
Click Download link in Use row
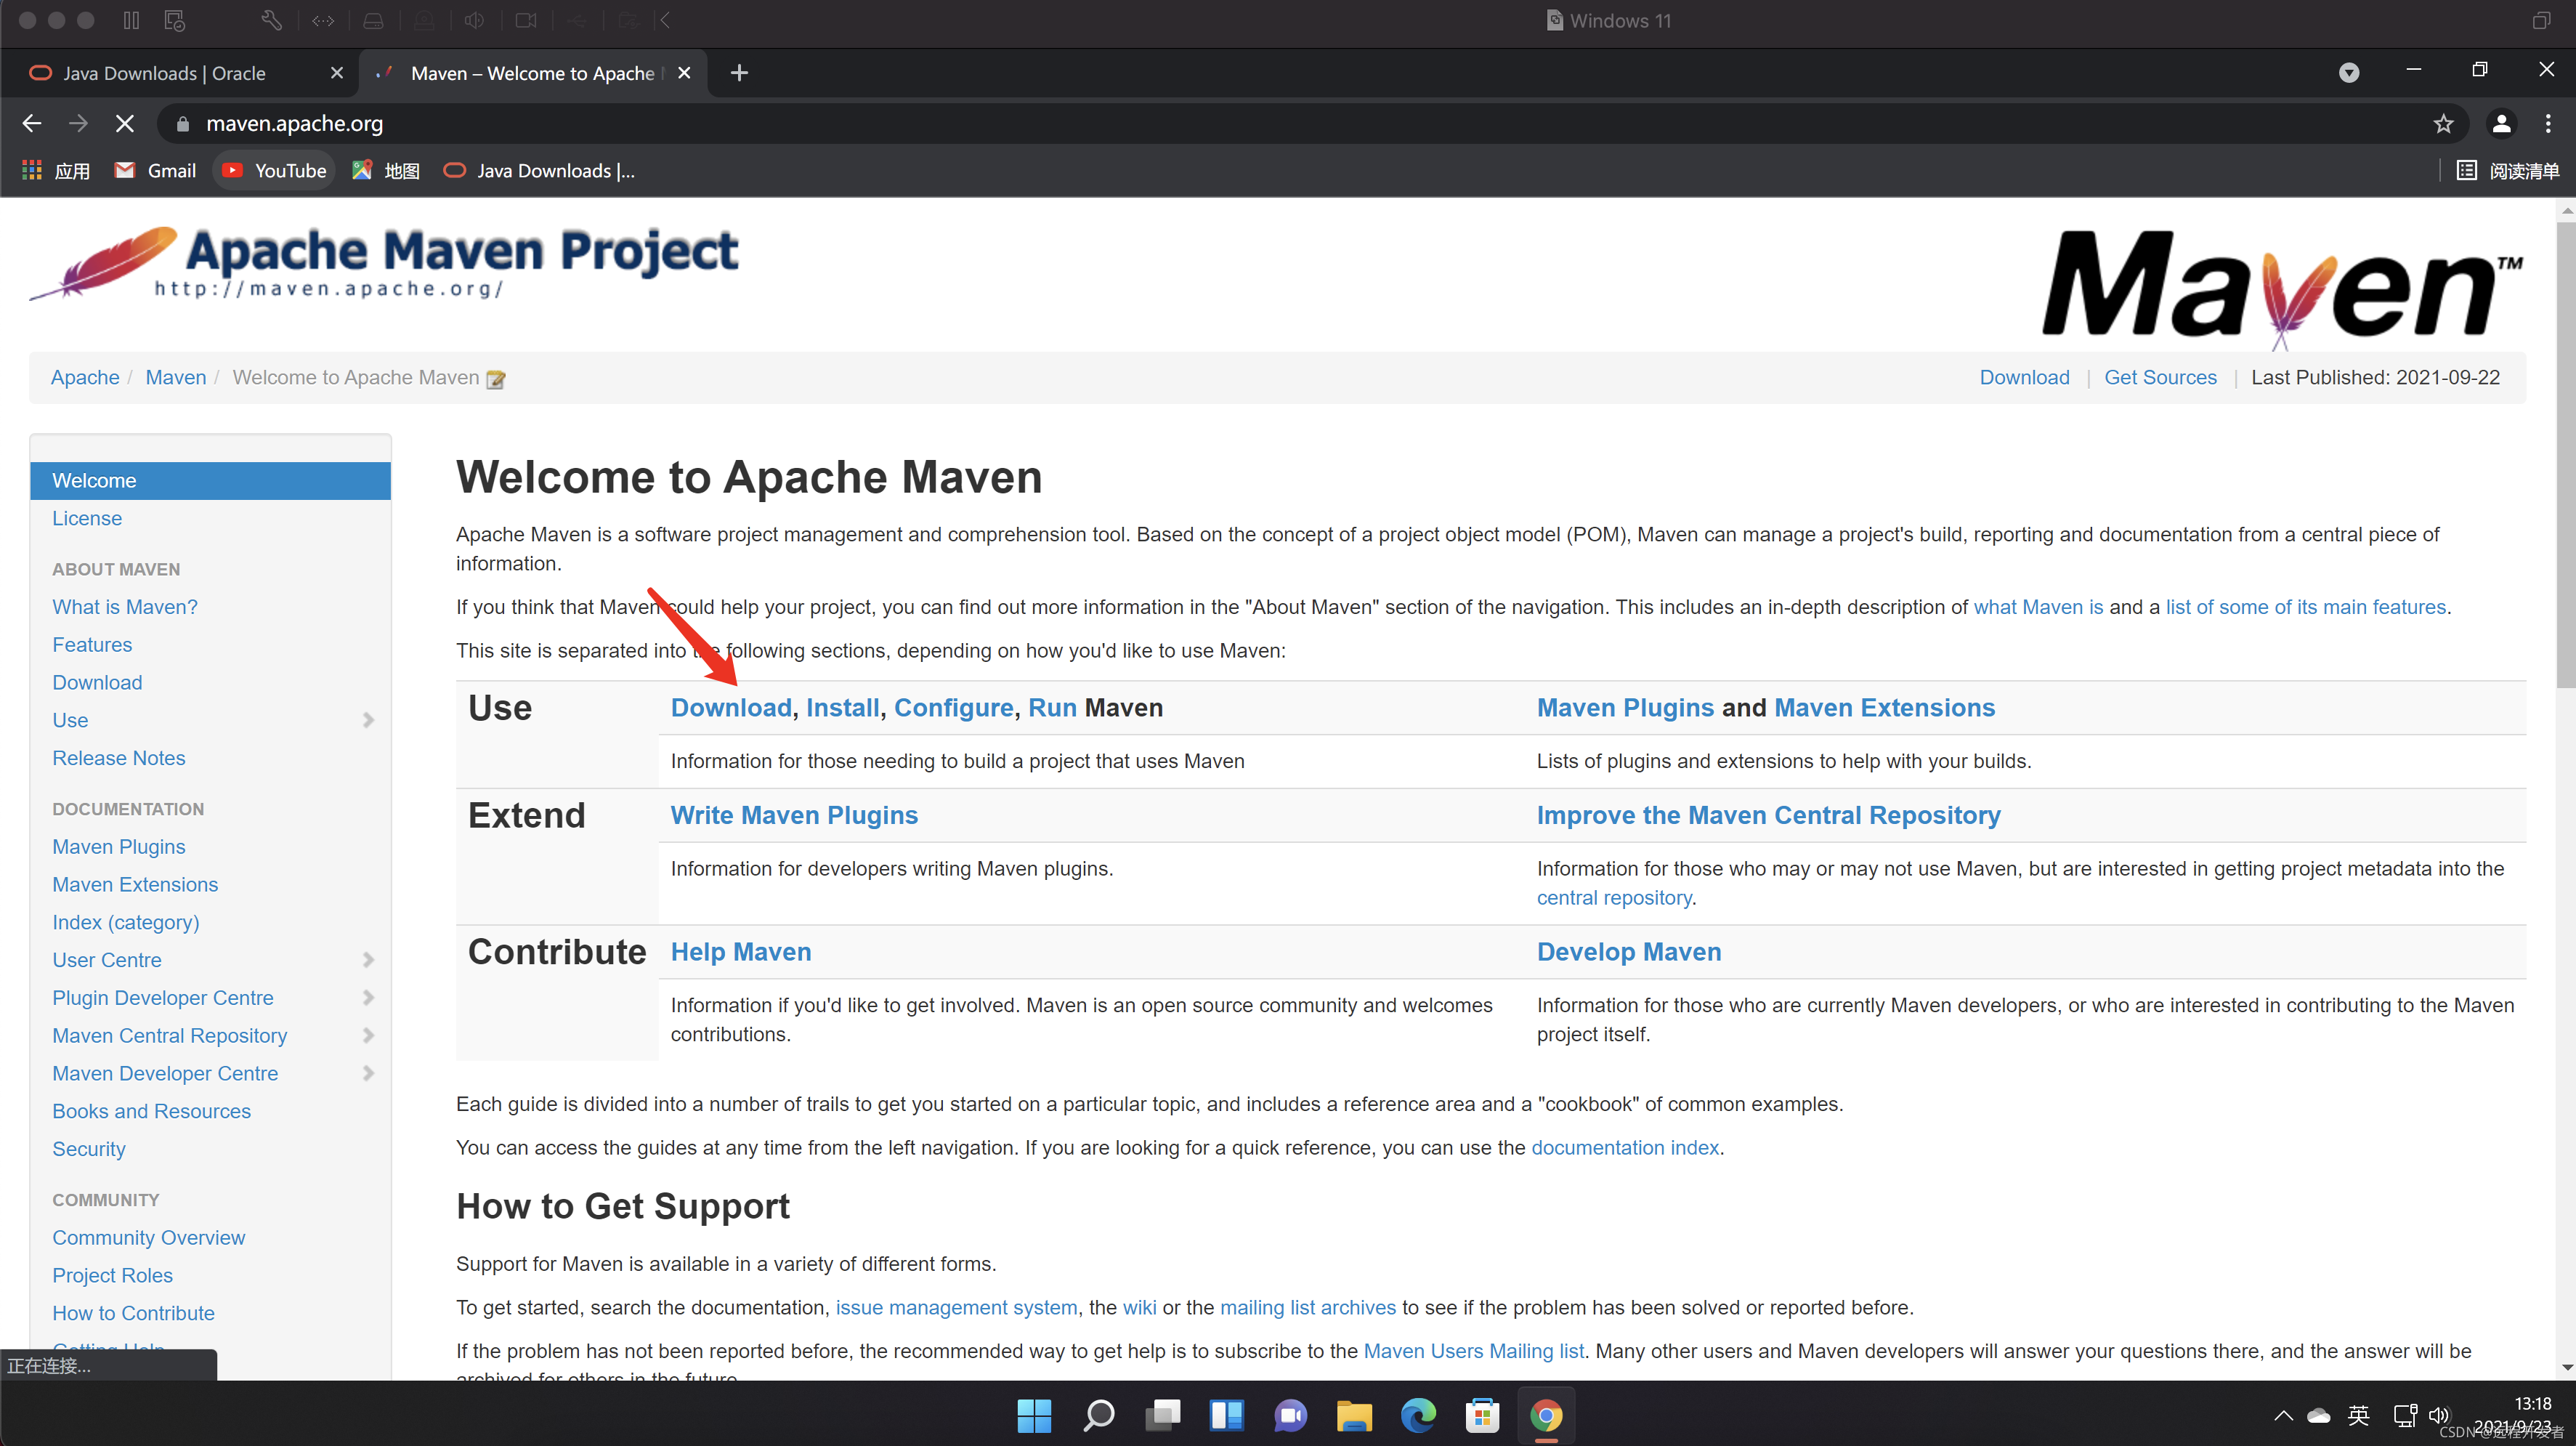(x=731, y=708)
